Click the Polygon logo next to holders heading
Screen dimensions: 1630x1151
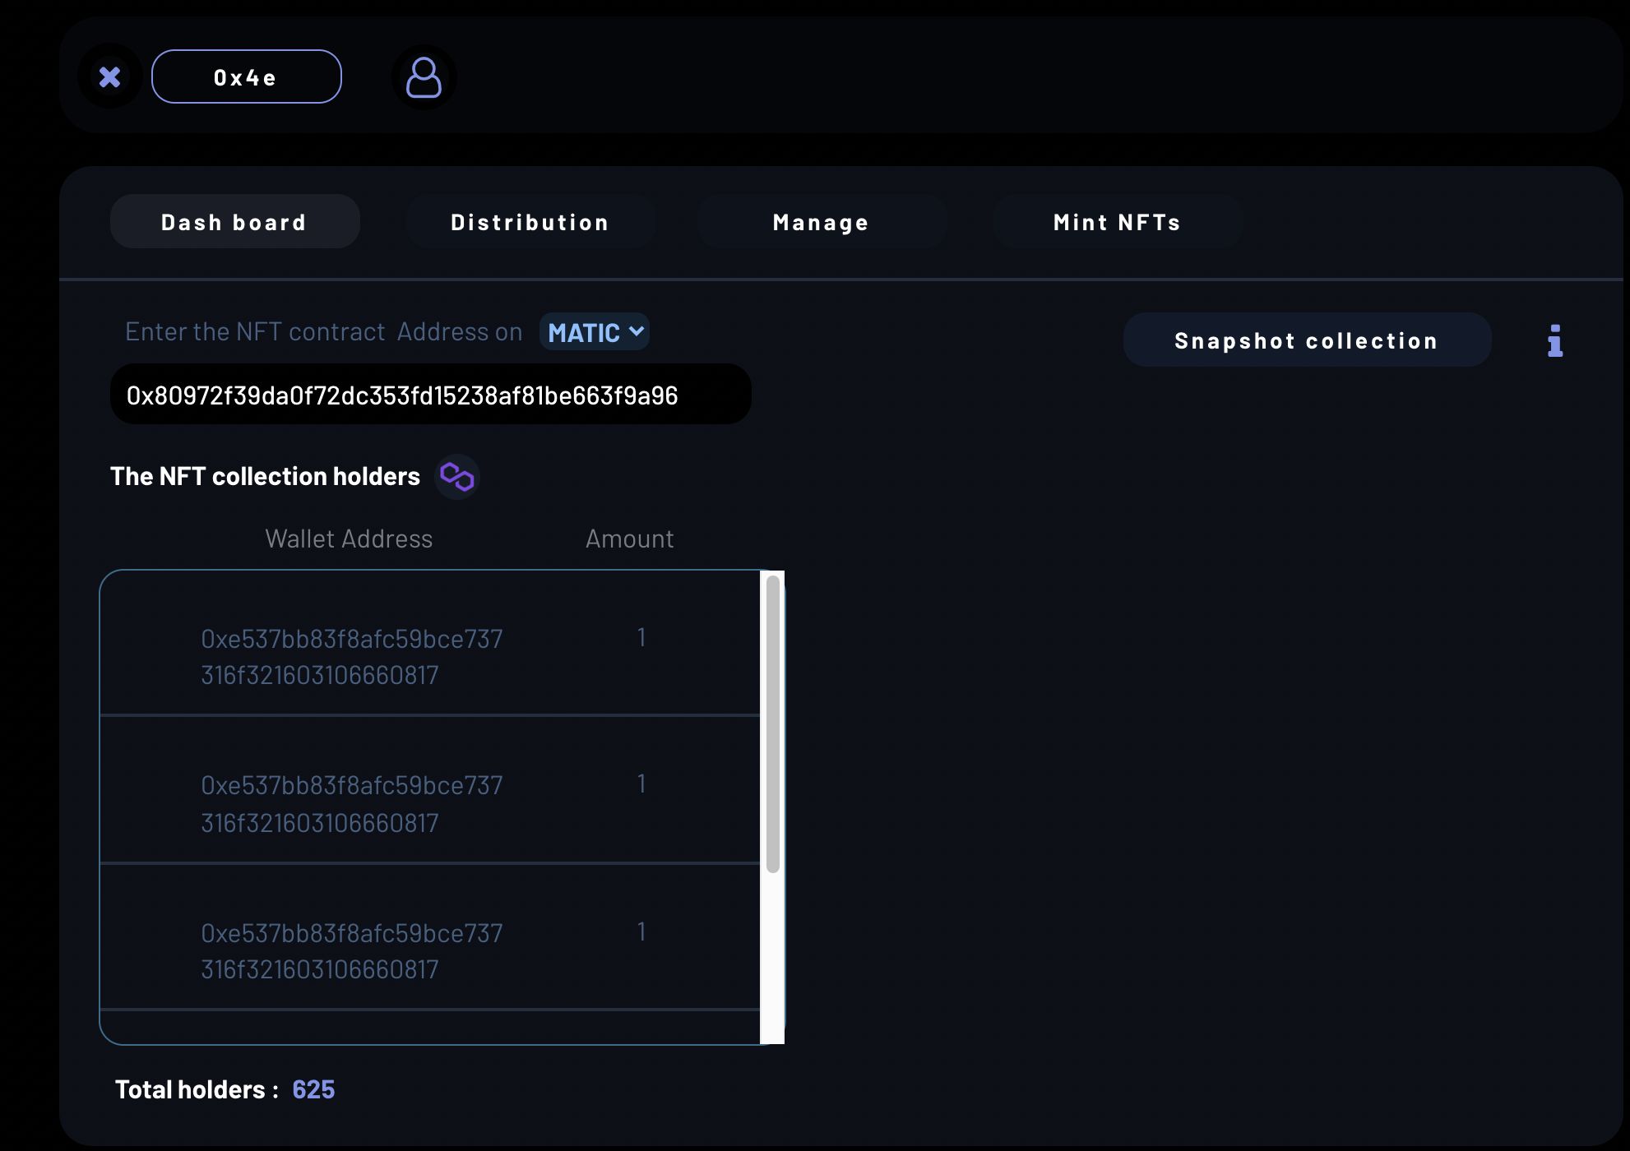tap(457, 477)
